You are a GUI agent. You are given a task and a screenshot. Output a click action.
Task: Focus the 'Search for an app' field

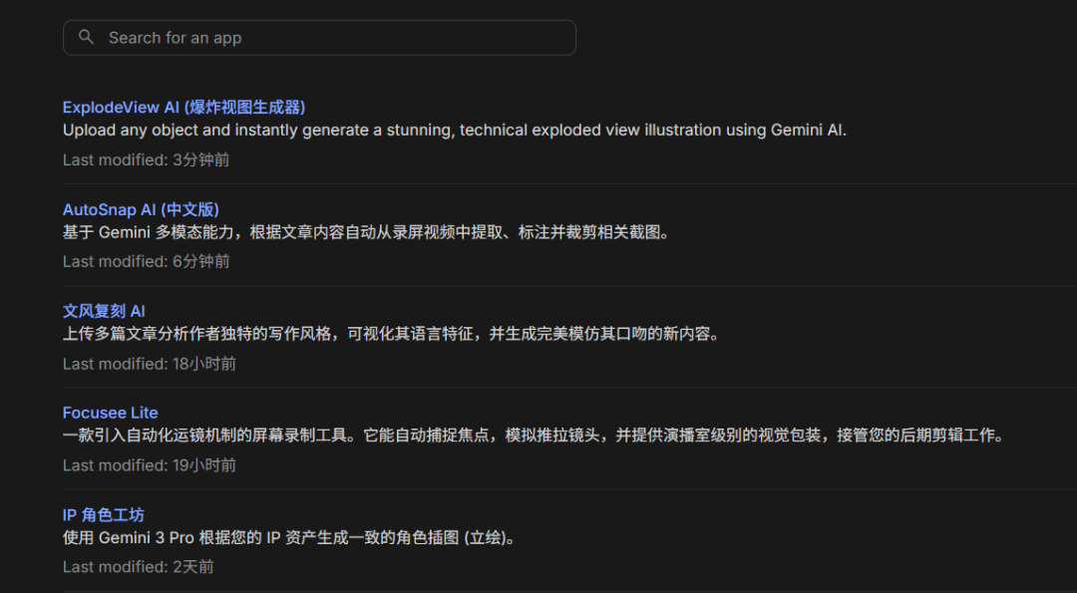point(319,38)
